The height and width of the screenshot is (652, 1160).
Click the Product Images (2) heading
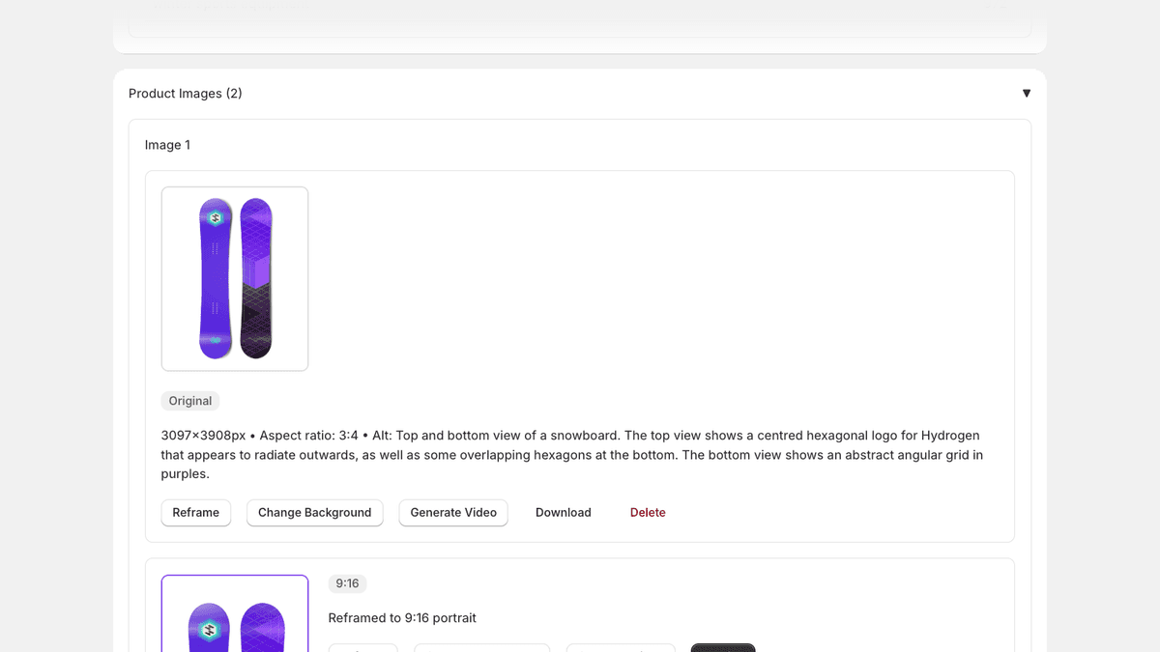click(x=186, y=94)
